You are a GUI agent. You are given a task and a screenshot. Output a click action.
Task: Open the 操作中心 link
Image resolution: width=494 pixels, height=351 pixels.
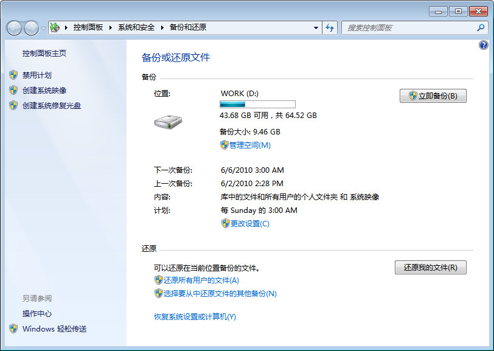[x=37, y=314]
